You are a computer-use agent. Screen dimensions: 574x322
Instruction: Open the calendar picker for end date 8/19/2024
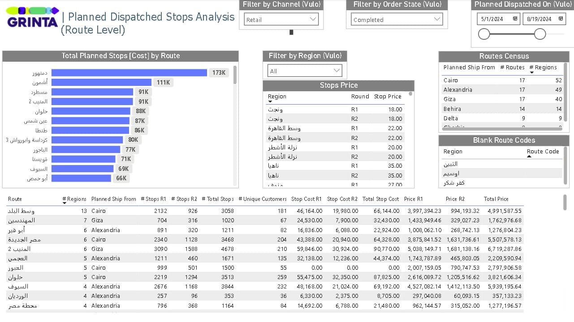[x=561, y=19]
